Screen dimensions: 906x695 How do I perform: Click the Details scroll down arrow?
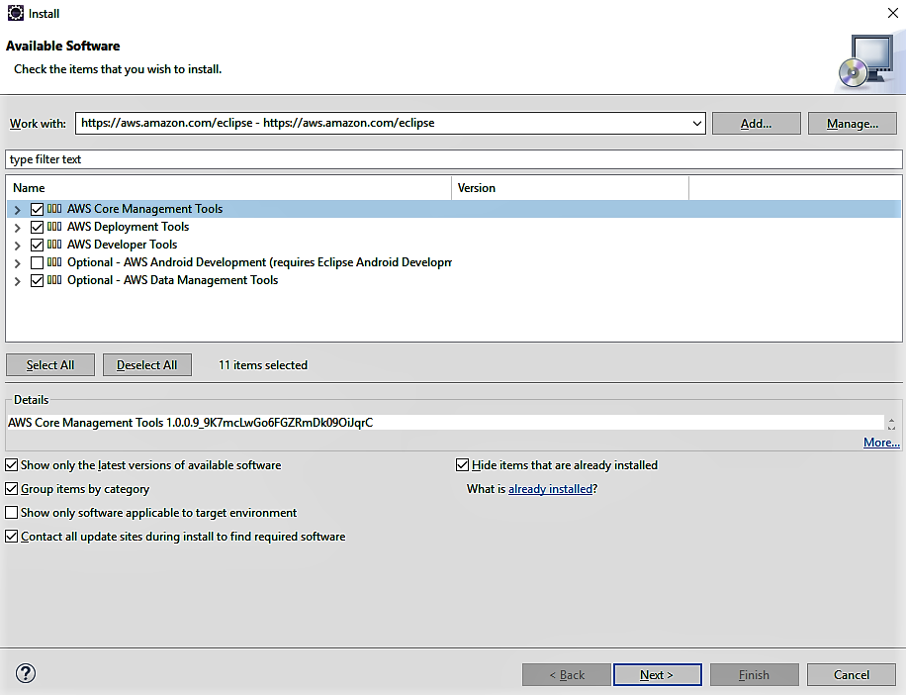pyautogui.click(x=891, y=428)
